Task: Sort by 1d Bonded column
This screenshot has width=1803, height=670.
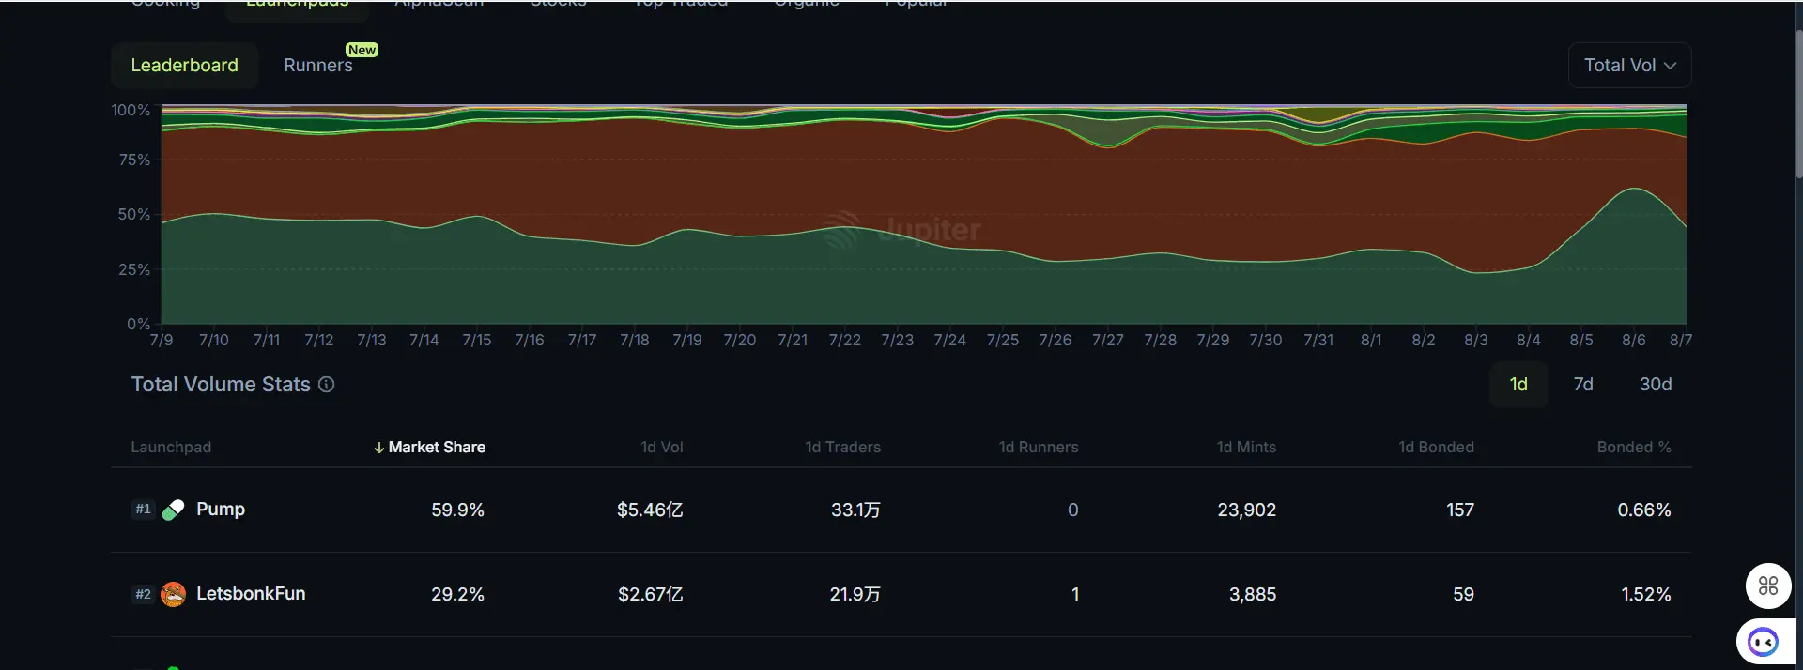Action: coord(1437,447)
